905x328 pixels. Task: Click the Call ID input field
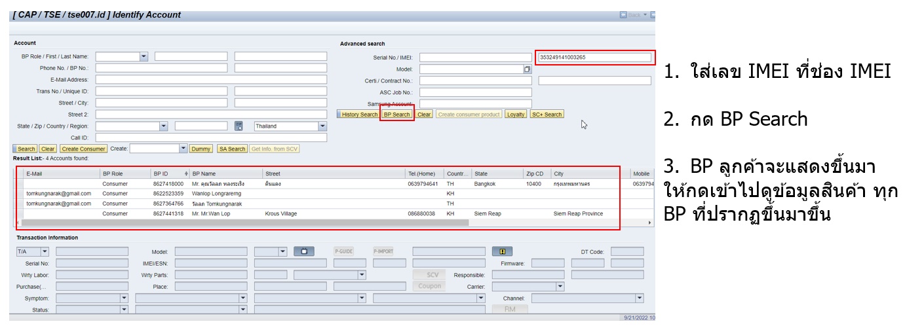coord(211,138)
